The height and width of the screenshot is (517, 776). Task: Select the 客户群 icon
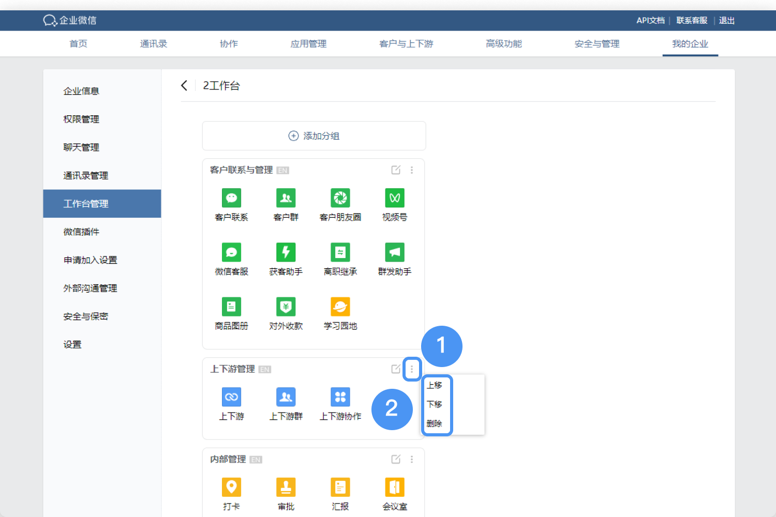tap(286, 197)
